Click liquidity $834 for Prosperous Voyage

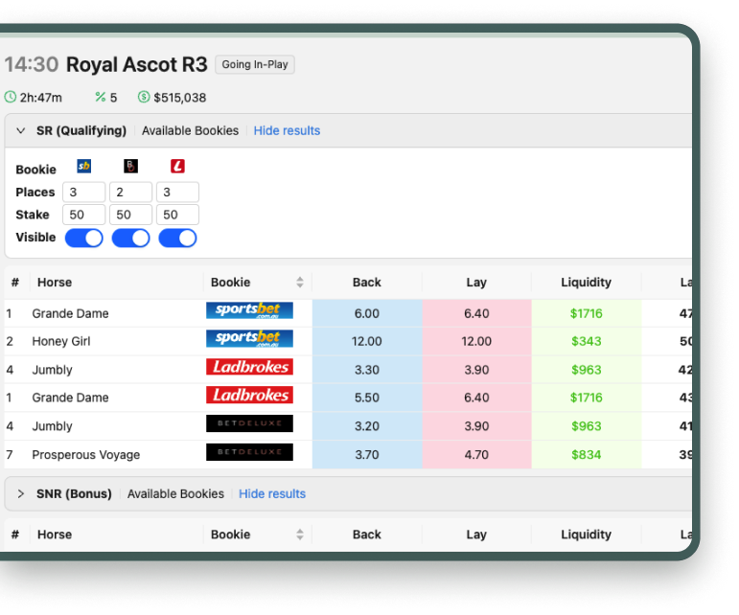[587, 454]
